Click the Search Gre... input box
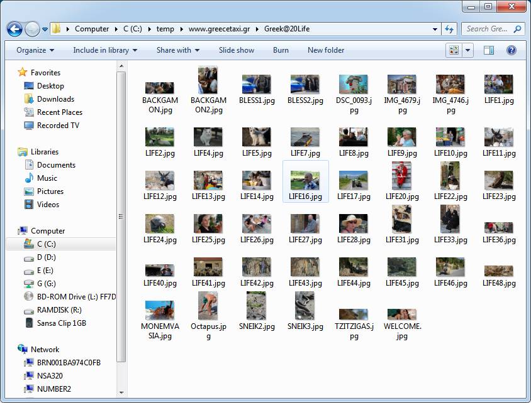Viewport: 531px width, 403px height. 488,29
